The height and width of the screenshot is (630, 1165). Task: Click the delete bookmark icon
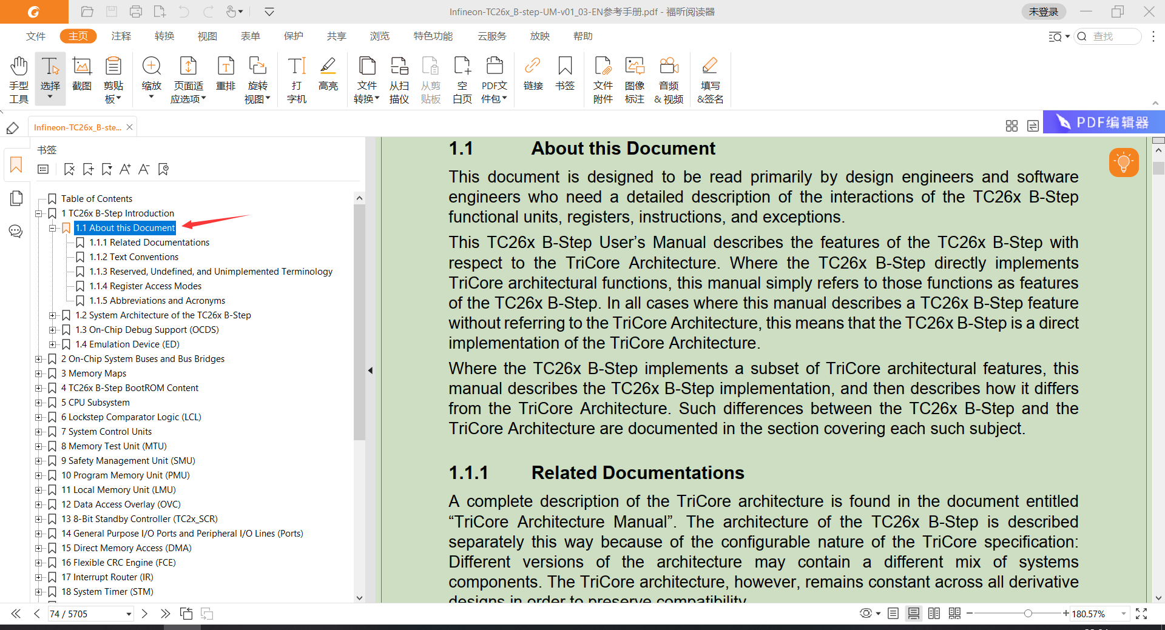coord(69,169)
